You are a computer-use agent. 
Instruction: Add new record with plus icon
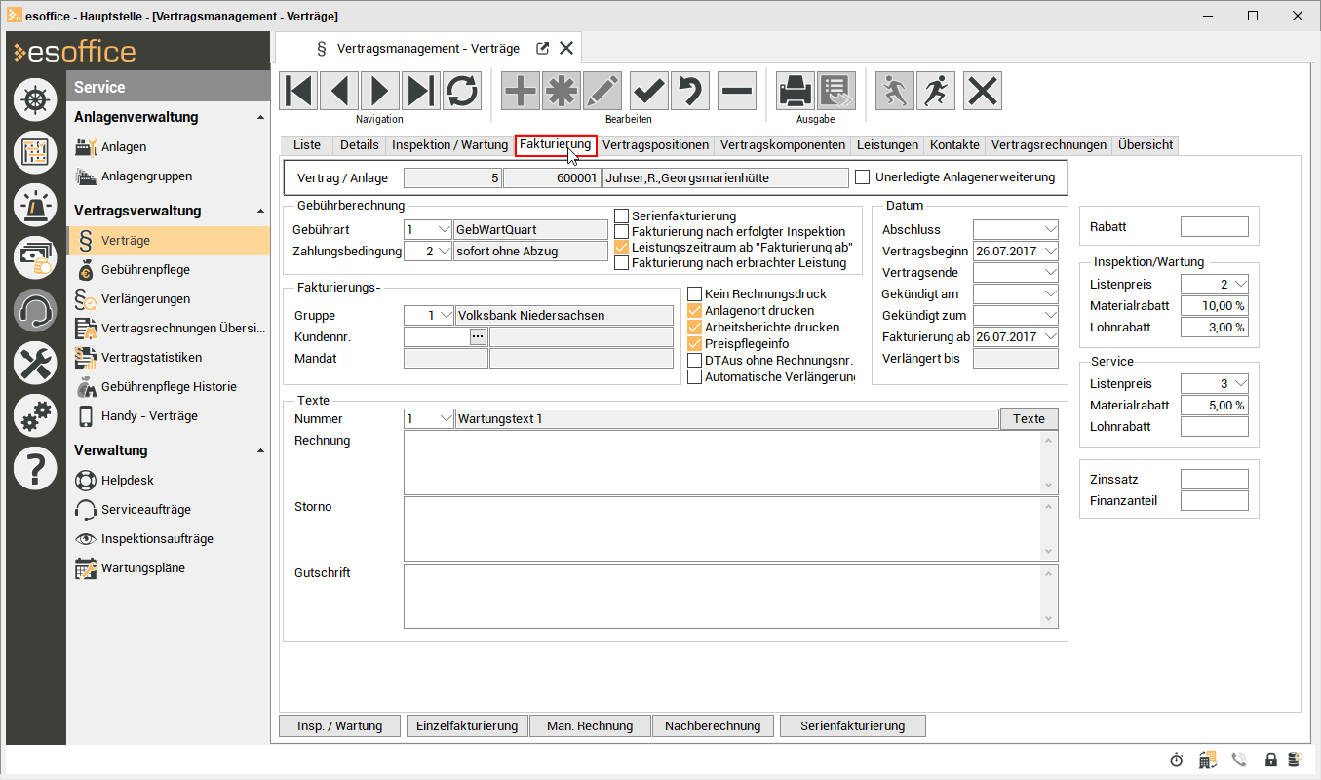521,91
